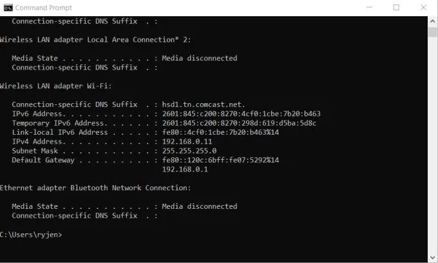Click the subnet mask value 255.255.255.0
The height and width of the screenshot is (263, 438).
(189, 151)
